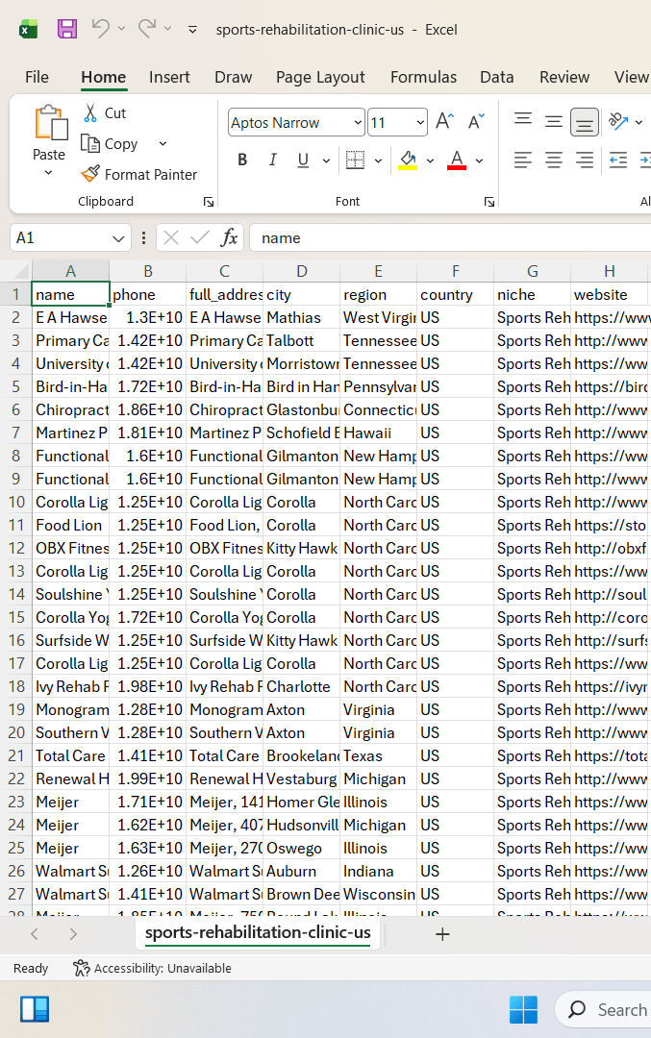
Task: Select all cells with corner triangle
Action: (x=20, y=271)
